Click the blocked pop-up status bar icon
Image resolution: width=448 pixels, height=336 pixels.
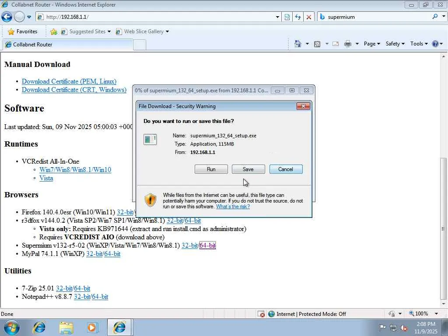[261, 314]
